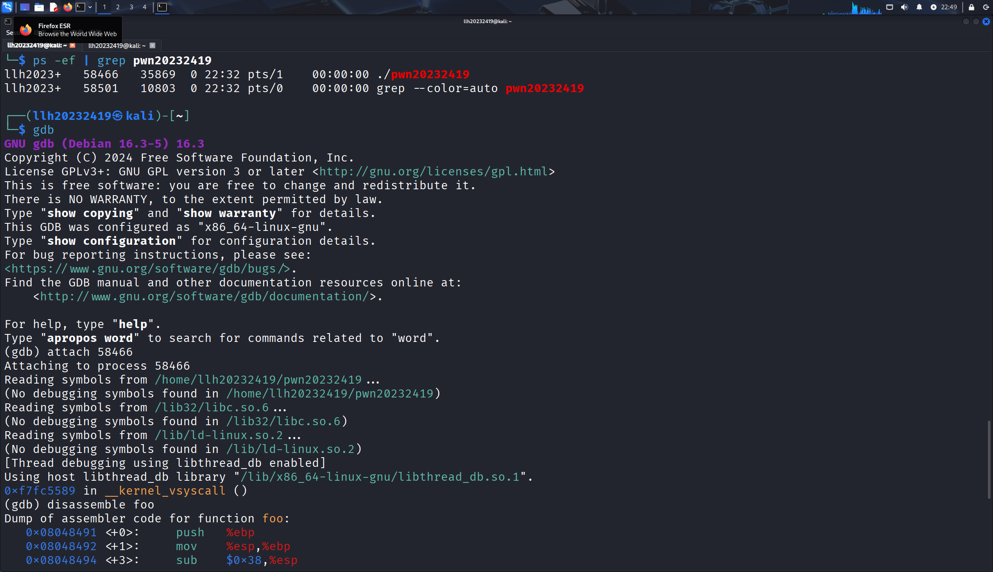The width and height of the screenshot is (993, 572).
Task: Open terminal emulator launcher icon
Action: [80, 7]
